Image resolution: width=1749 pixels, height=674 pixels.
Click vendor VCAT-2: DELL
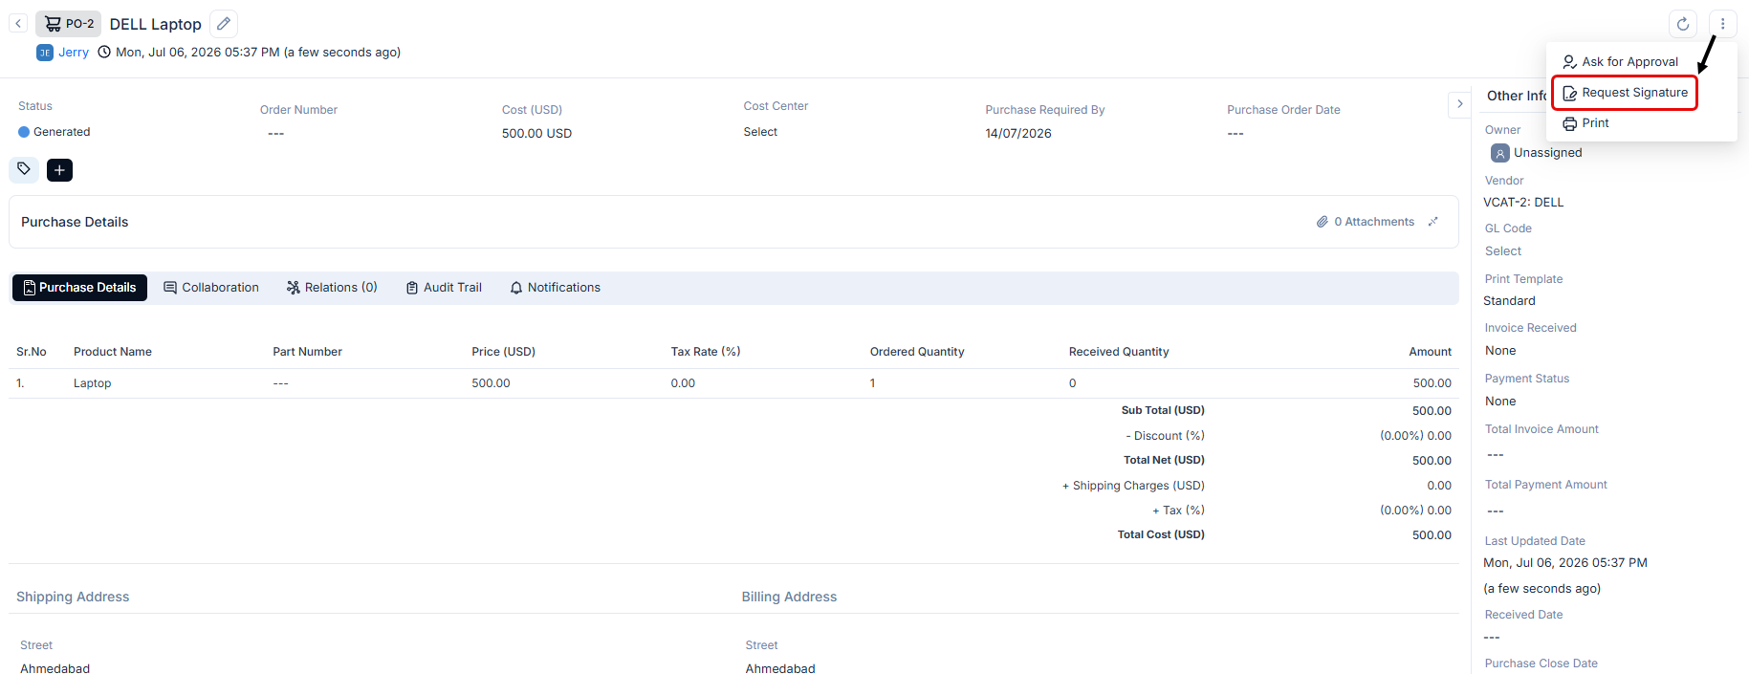pos(1523,203)
